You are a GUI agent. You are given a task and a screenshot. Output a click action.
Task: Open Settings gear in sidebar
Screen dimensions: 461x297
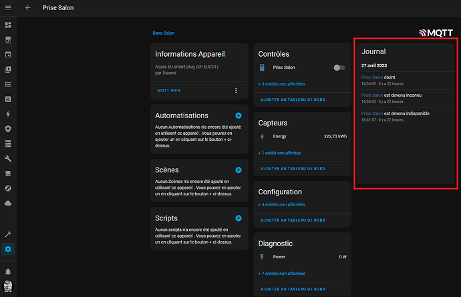[8, 249]
